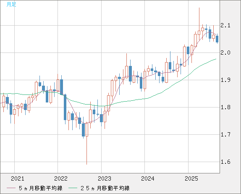Click the 2021 year label

click(18, 178)
